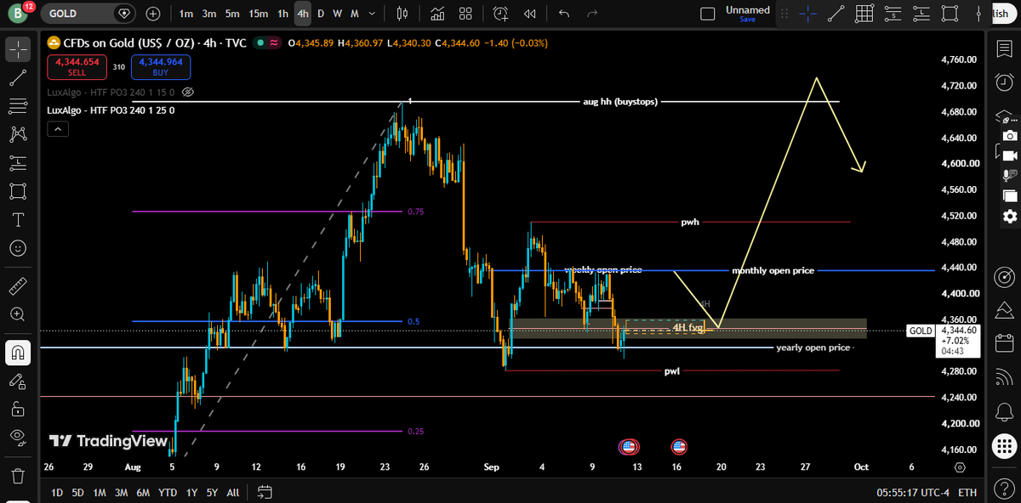The width and height of the screenshot is (1021, 503).
Task: Select the All date range
Action: click(x=232, y=492)
